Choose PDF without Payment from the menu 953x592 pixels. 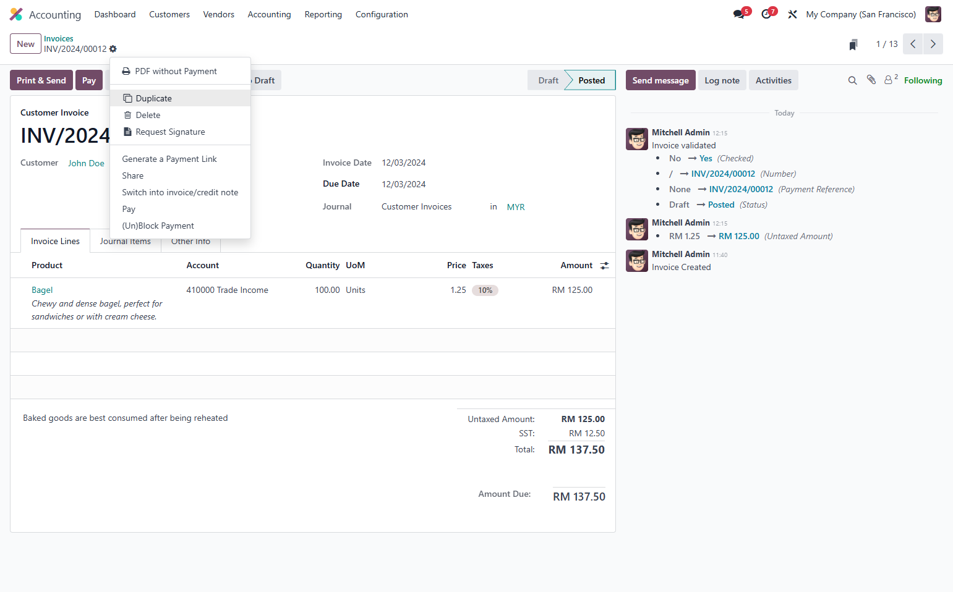(180, 71)
